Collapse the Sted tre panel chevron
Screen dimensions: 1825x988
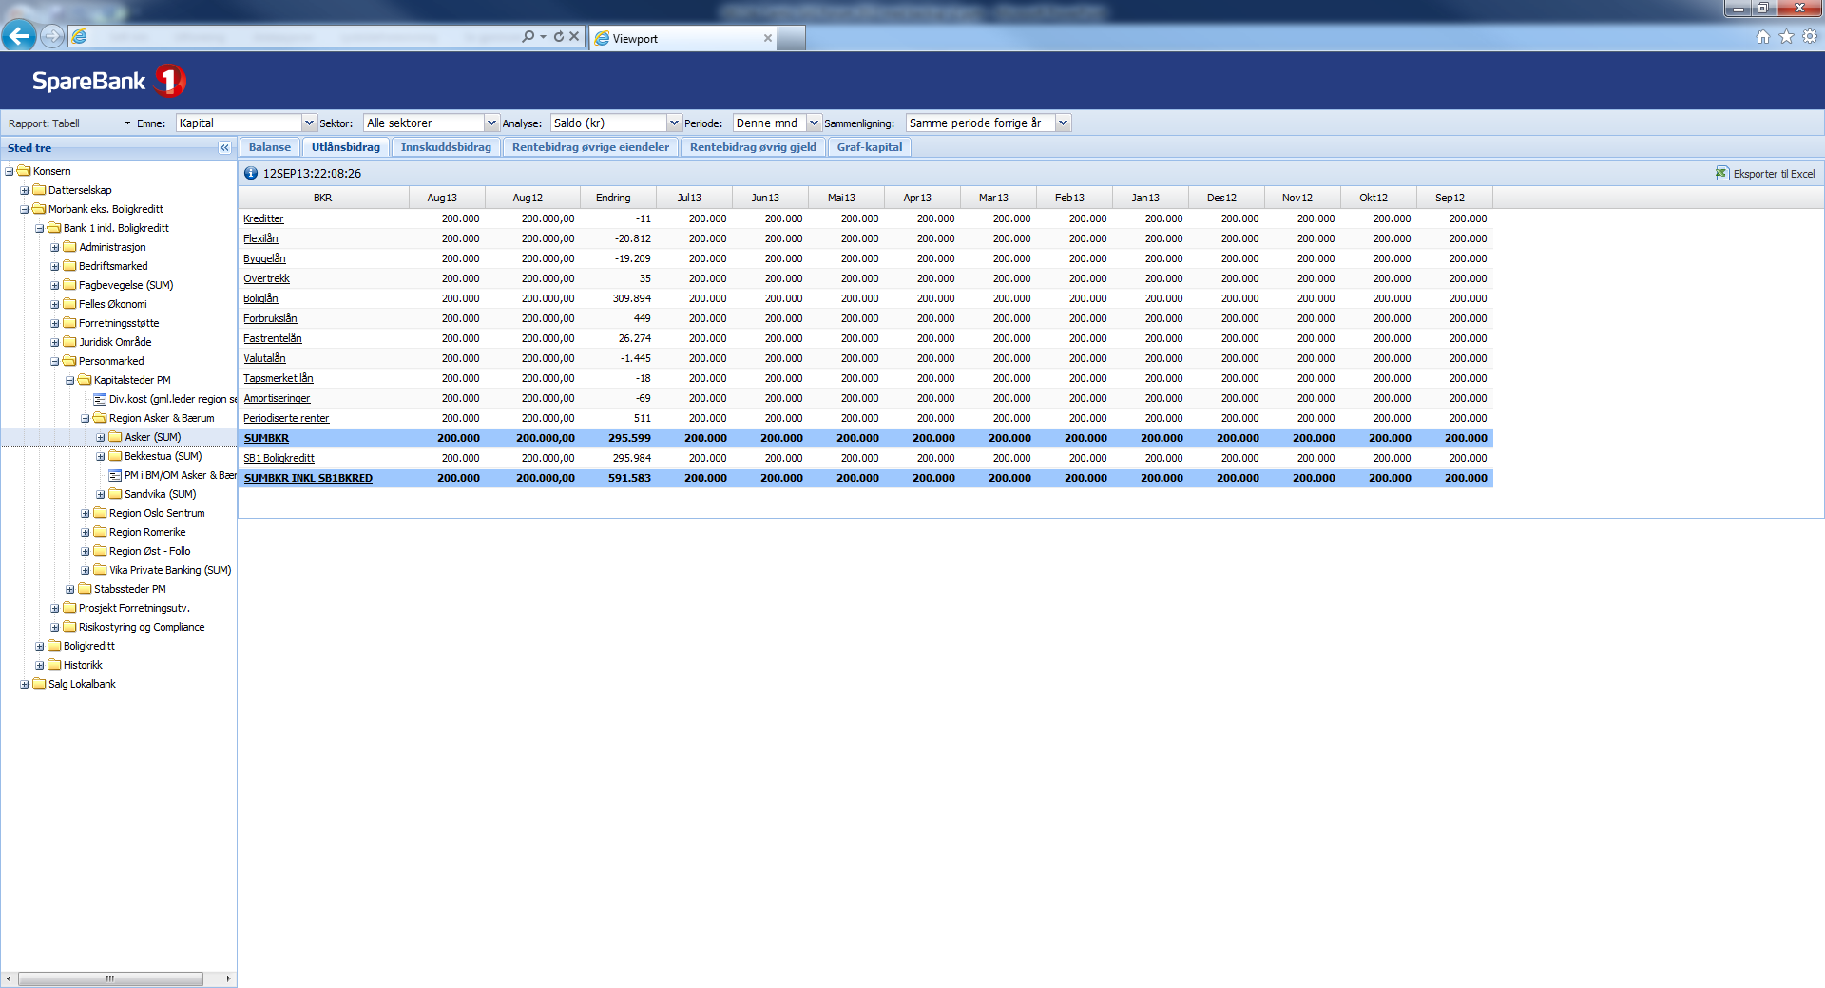pos(224,147)
